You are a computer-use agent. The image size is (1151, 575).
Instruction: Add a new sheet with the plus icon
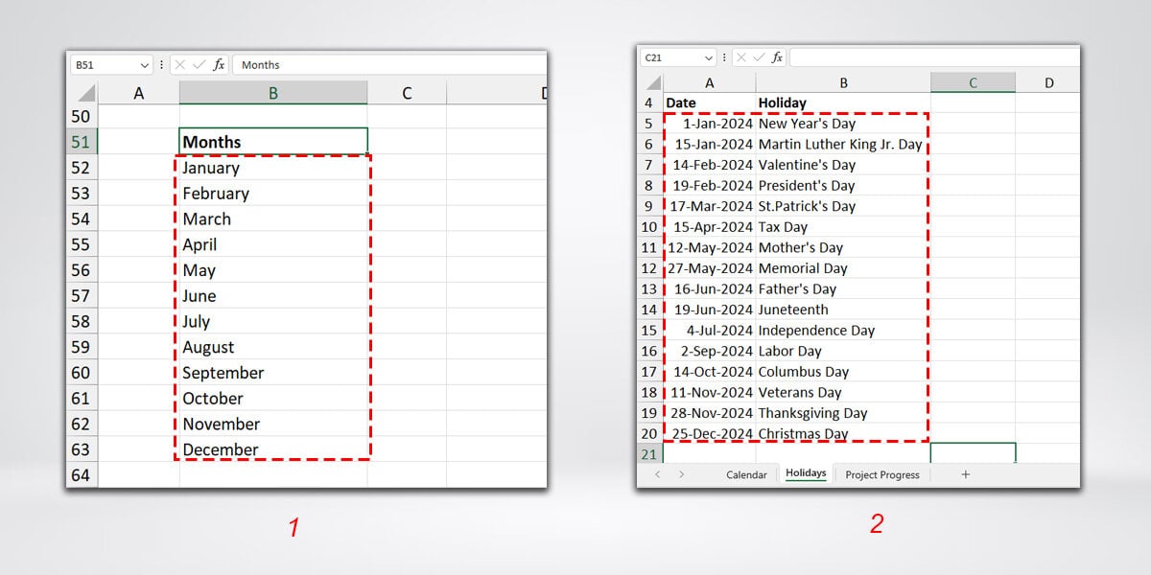965,474
